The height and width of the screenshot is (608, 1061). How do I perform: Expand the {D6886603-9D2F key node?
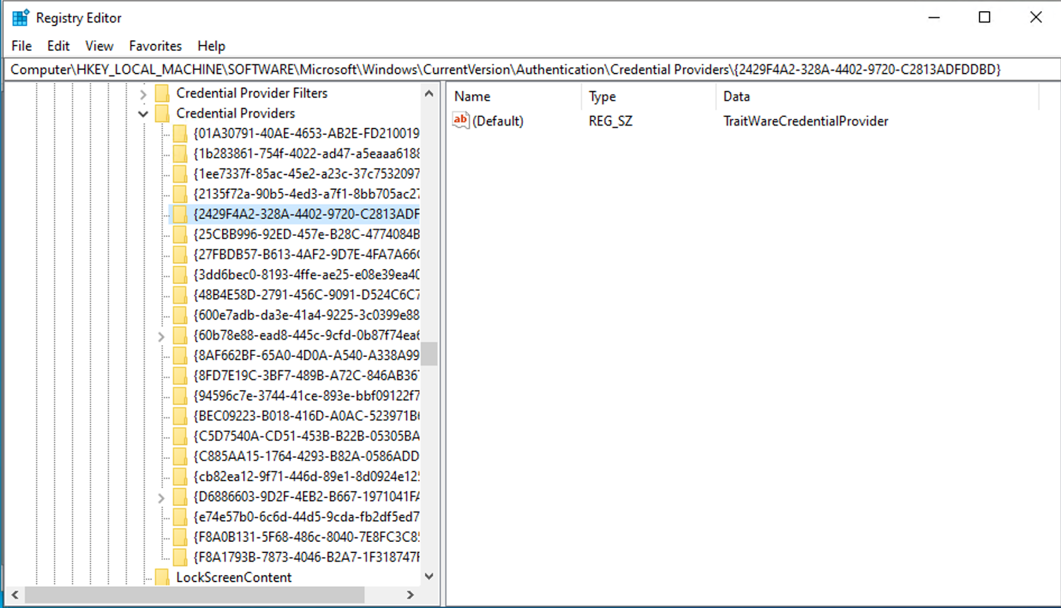(161, 497)
